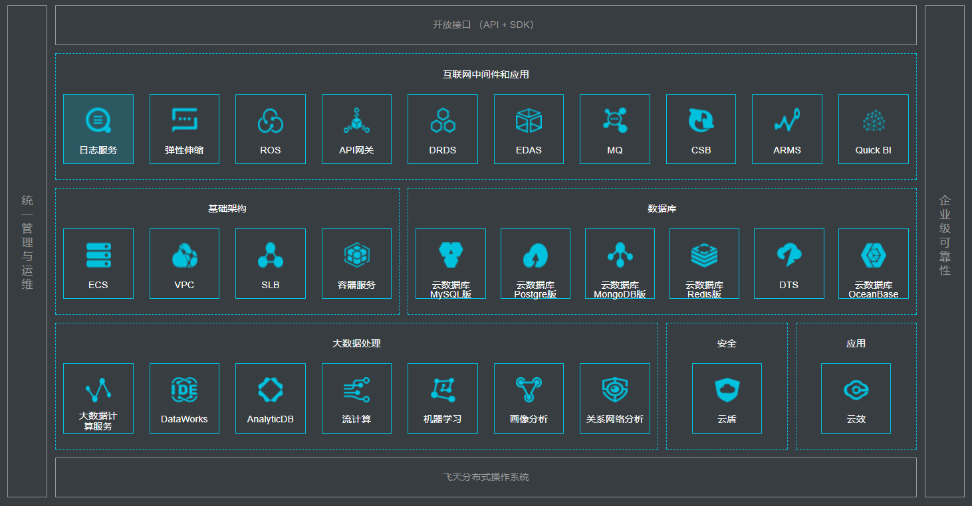Select the 画像分析 profile analysis tile
Screen dimensions: 972x506
pyautogui.click(x=529, y=398)
